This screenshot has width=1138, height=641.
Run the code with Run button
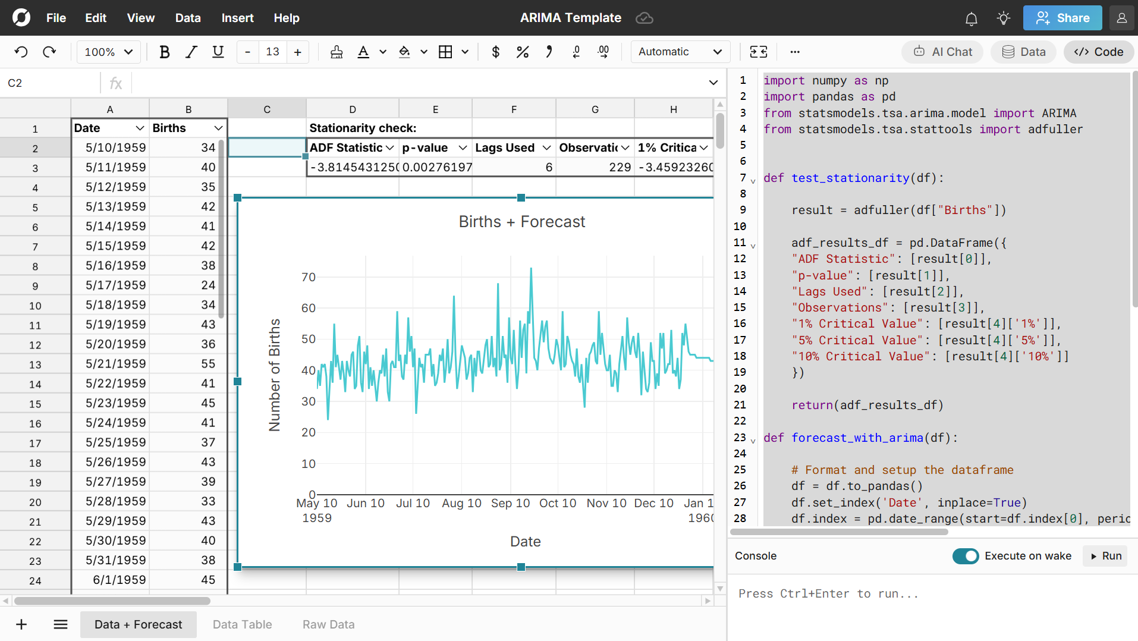[1105, 556]
